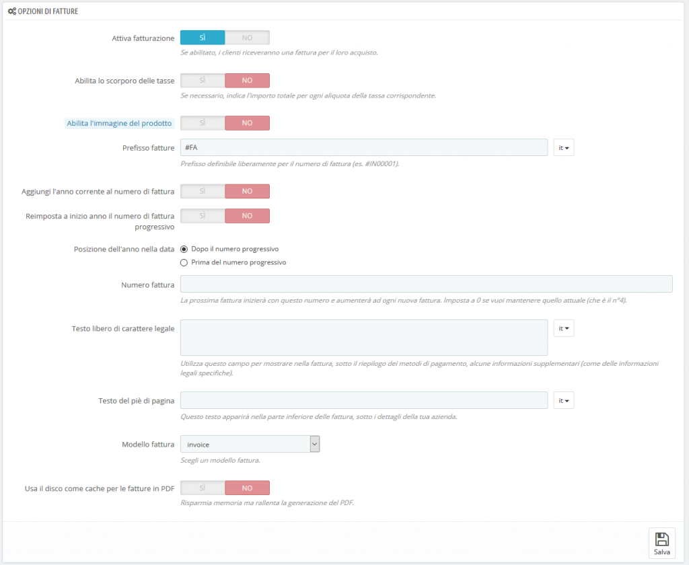This screenshot has width=689, height=565.
Task: Expand language selector for Testo del piè di pagina
Action: [563, 401]
